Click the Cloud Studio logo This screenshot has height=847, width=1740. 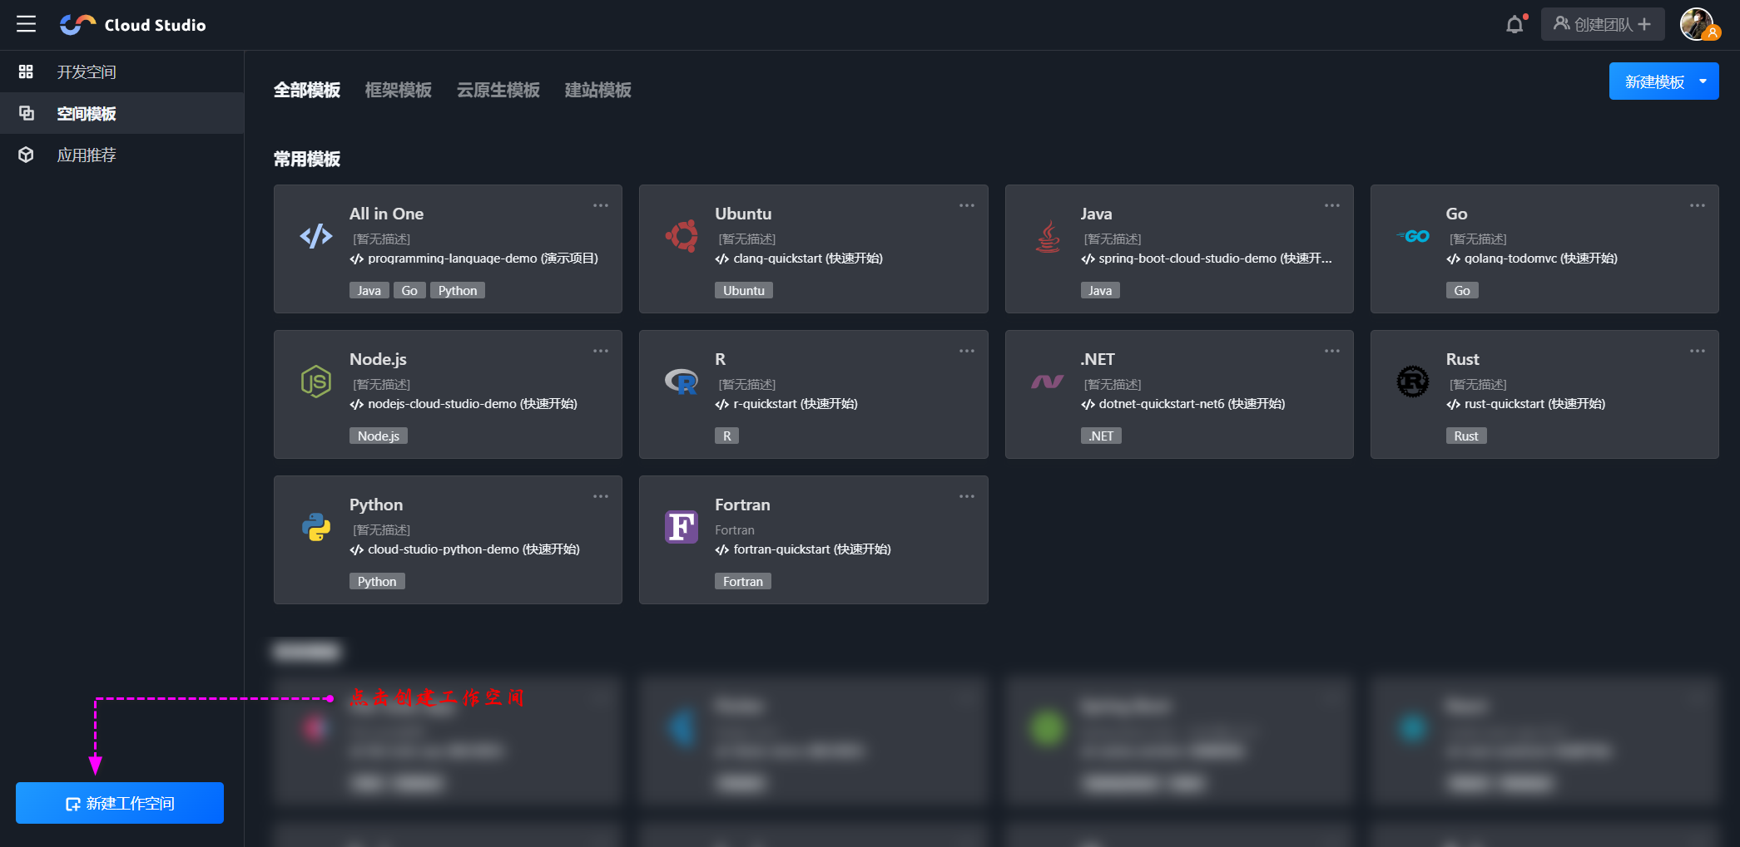[133, 25]
